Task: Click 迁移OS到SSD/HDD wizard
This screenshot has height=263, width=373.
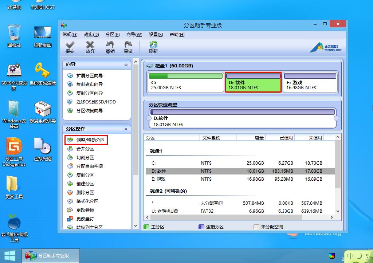Action: coord(96,102)
